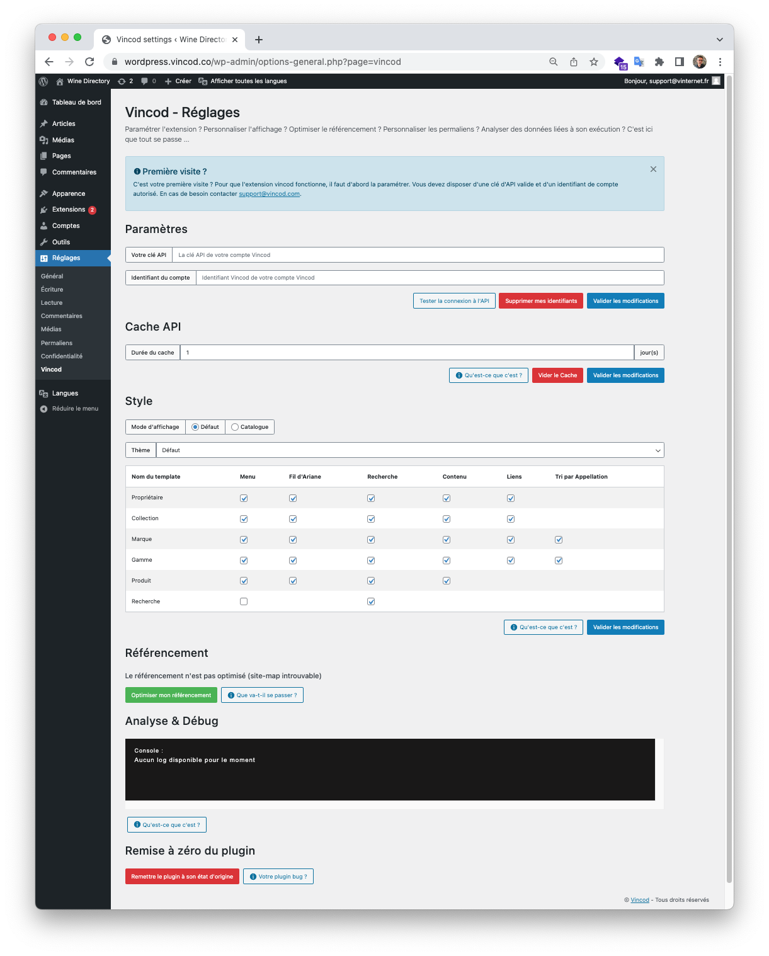Open Apparence in sidebar
769x956 pixels.
73,193
